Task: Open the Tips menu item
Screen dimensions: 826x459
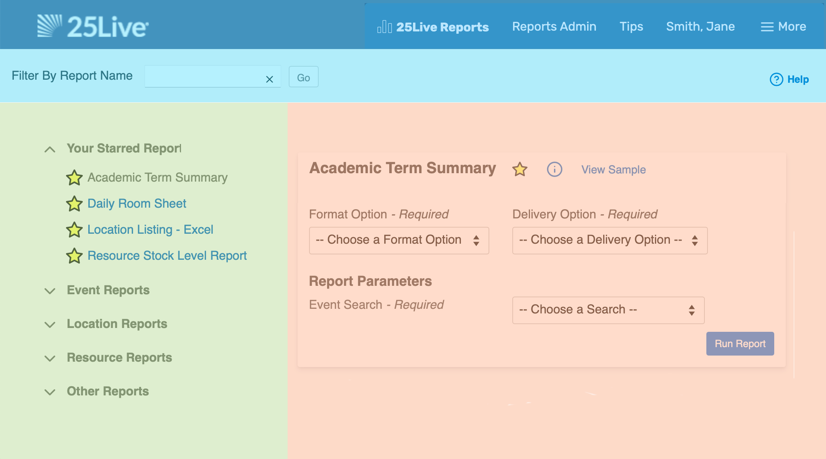Action: [631, 26]
